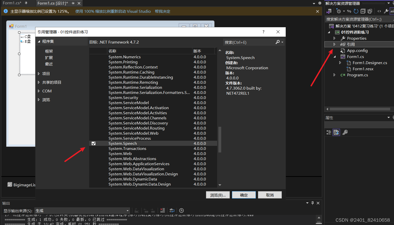Click the help question mark in Reference Manager
This screenshot has height=225, width=394.
[x=264, y=32]
